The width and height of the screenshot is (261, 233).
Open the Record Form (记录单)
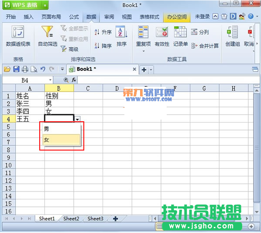[x=180, y=36]
